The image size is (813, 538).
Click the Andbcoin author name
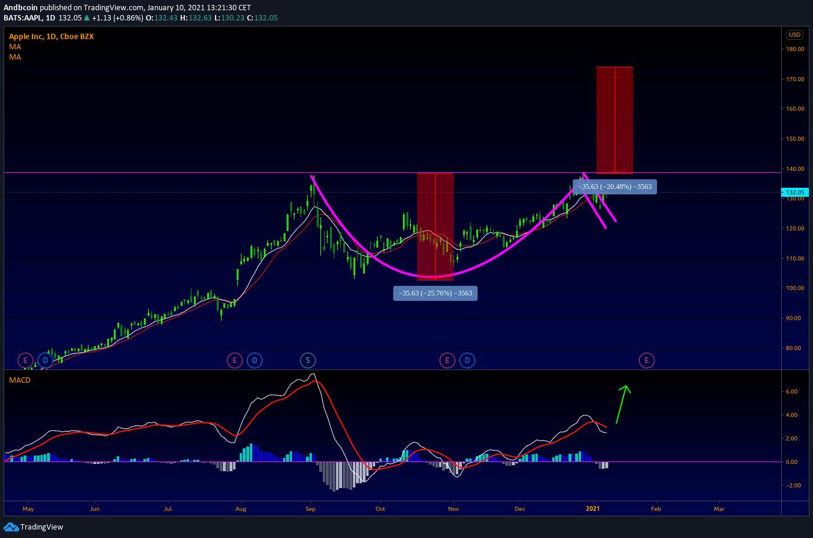pyautogui.click(x=22, y=7)
